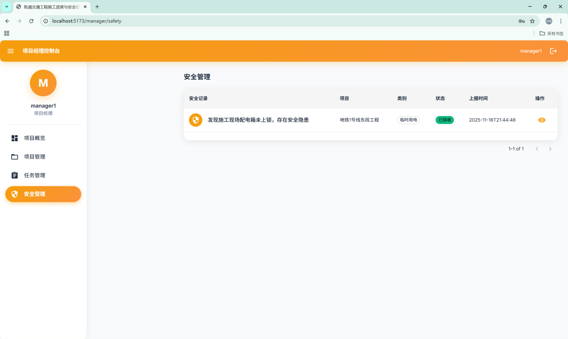Click the 已验收 status badge
The image size is (568, 339).
tap(444, 120)
